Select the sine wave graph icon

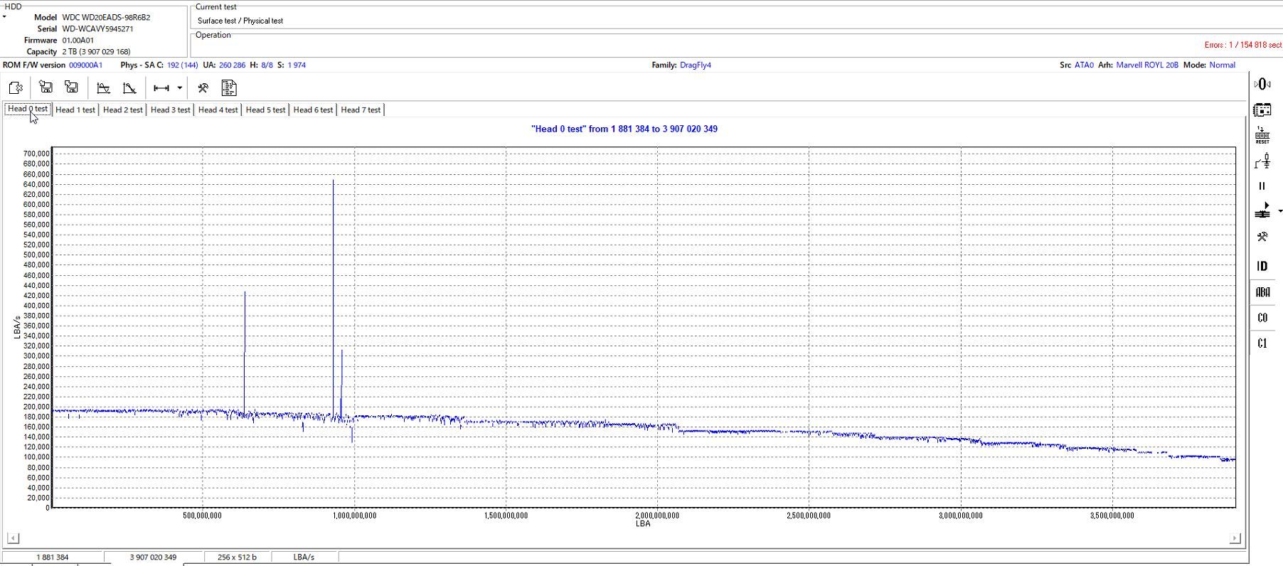tap(103, 88)
